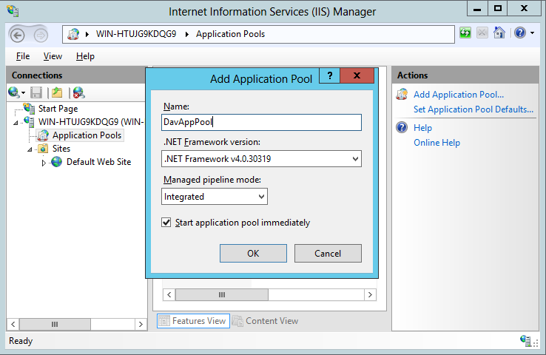Viewport: 546px width, 355px height.
Task: Open dropdown arrow next to toolbar Help icon
Action: click(x=532, y=33)
